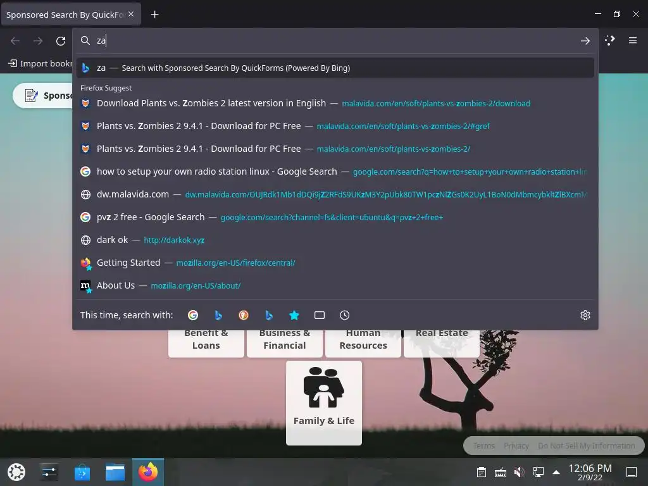This screenshot has width=648, height=486.
Task: Open Do Not Sell My Information link
Action: pyautogui.click(x=587, y=446)
